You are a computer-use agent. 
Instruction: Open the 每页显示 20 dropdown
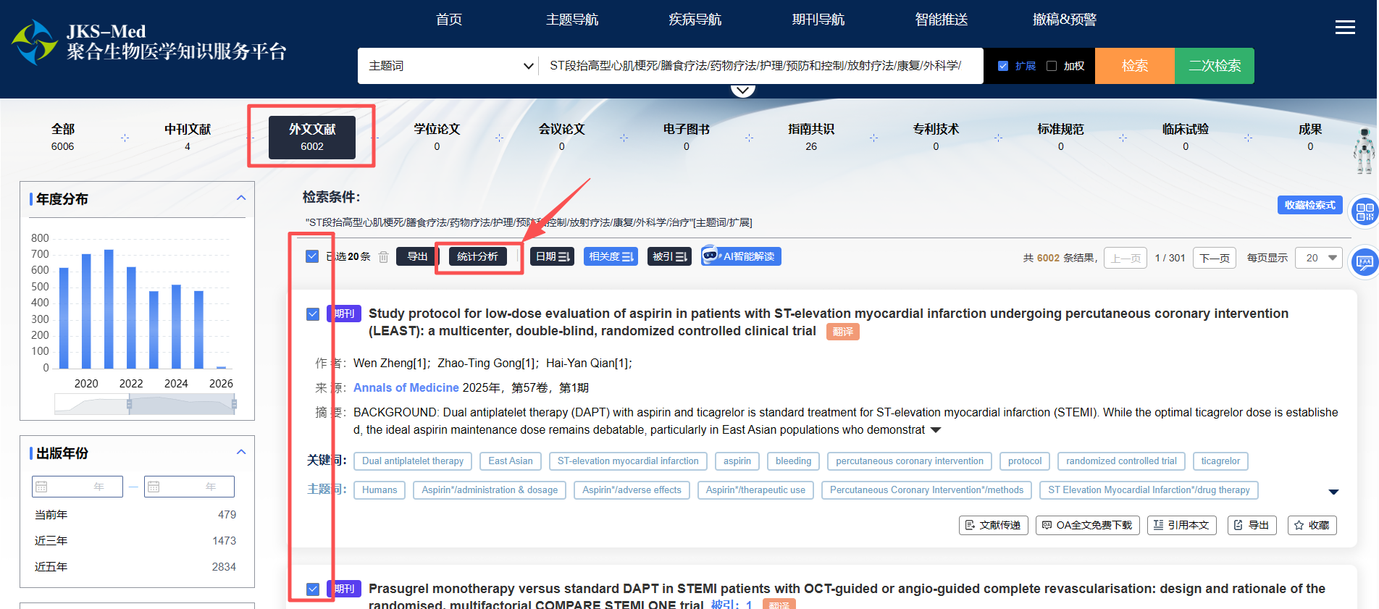point(1320,258)
